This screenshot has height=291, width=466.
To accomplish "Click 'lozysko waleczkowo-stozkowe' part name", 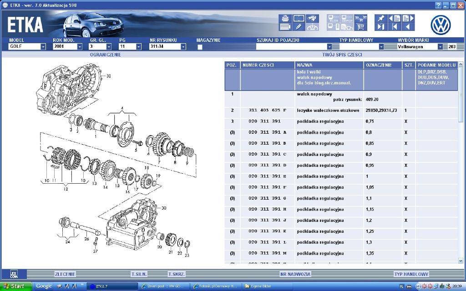I will pyautogui.click(x=328, y=110).
